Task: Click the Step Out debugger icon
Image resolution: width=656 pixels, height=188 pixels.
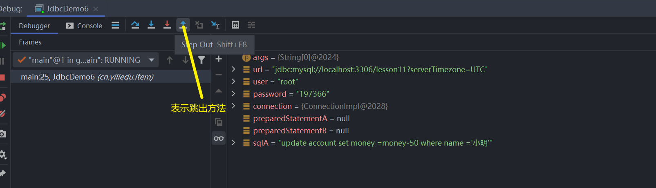Action: tap(183, 25)
